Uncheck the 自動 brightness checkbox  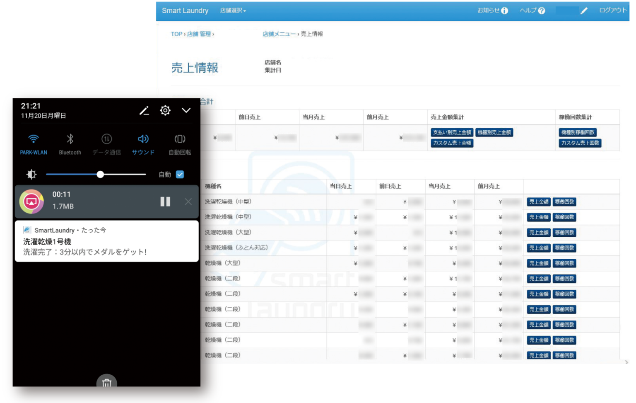click(180, 175)
